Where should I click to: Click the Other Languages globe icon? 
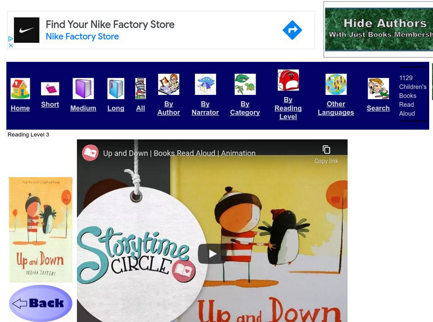336,85
